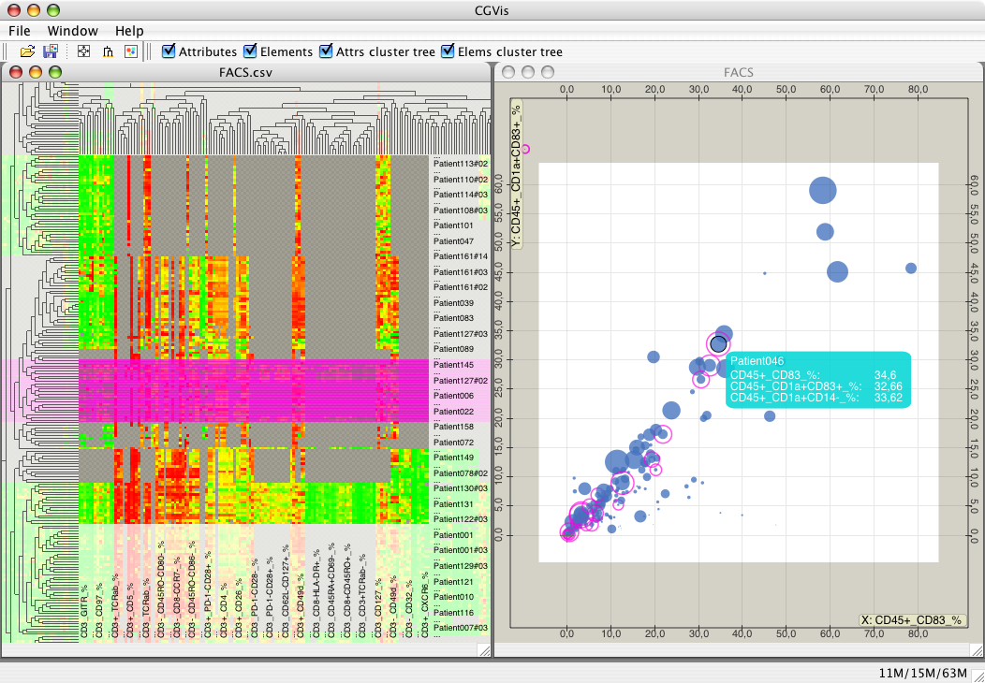Open the Y axis attribute selector label
The image size is (985, 683).
516,174
